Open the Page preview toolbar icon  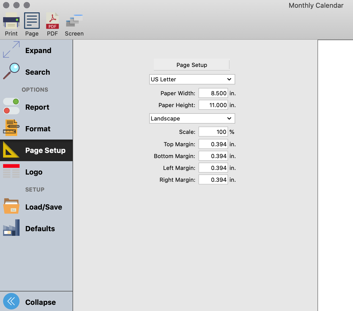pos(32,21)
